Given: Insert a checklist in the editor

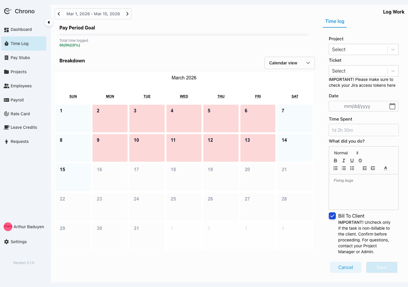Looking at the screenshot, I should (352, 168).
